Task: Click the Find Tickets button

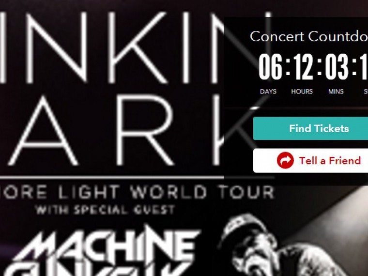Action: coord(310,128)
